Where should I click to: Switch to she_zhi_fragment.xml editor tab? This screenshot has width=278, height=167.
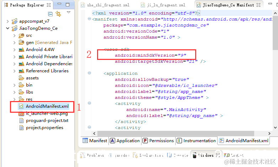tap(105, 5)
